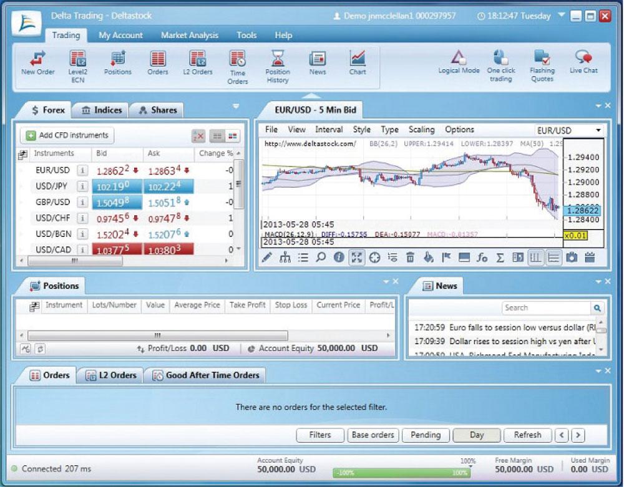This screenshot has height=487, width=624.
Task: Click the info icon in the chart toolbar
Action: [x=339, y=258]
